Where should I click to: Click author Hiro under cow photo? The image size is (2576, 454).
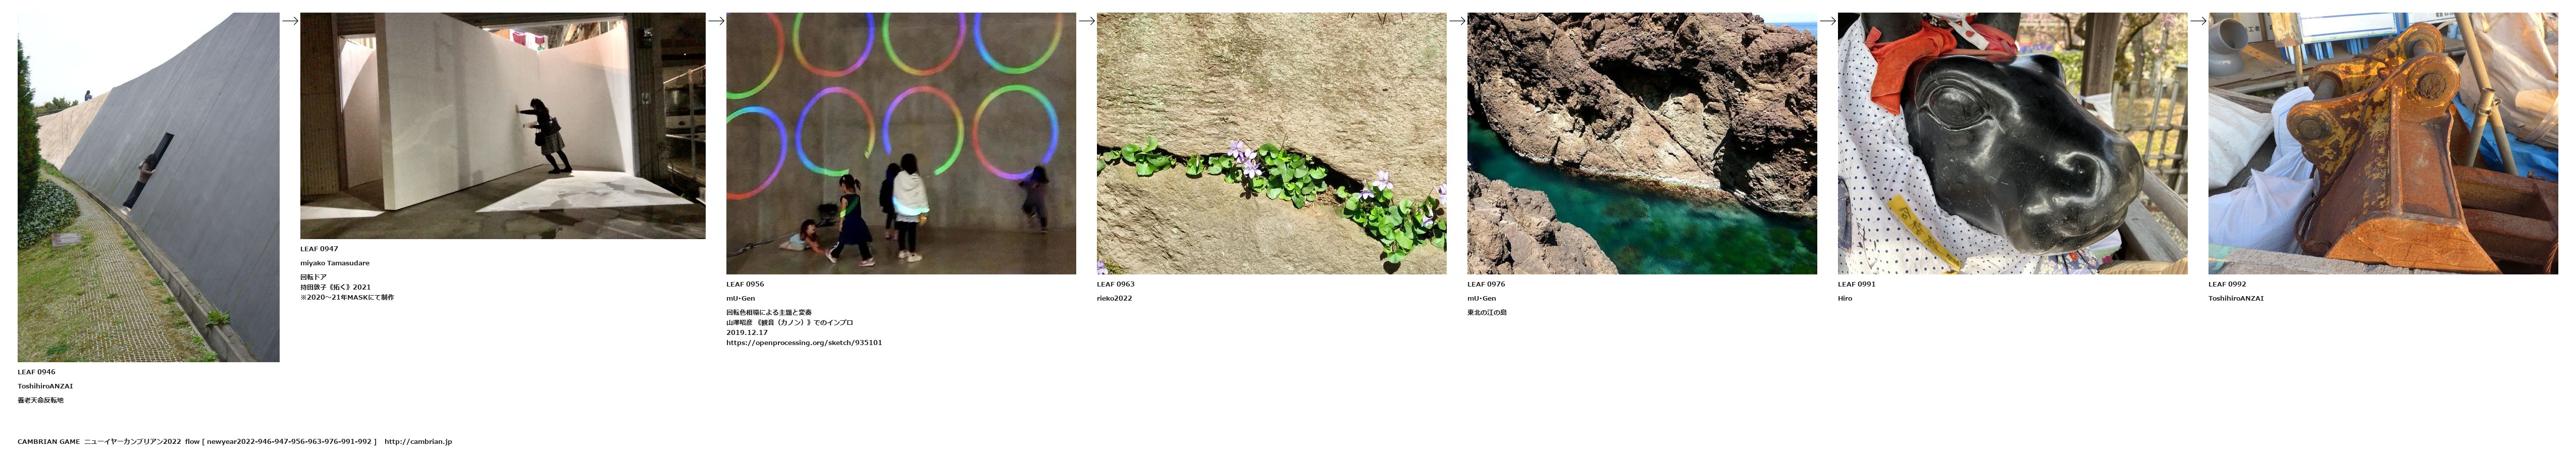point(1845,298)
